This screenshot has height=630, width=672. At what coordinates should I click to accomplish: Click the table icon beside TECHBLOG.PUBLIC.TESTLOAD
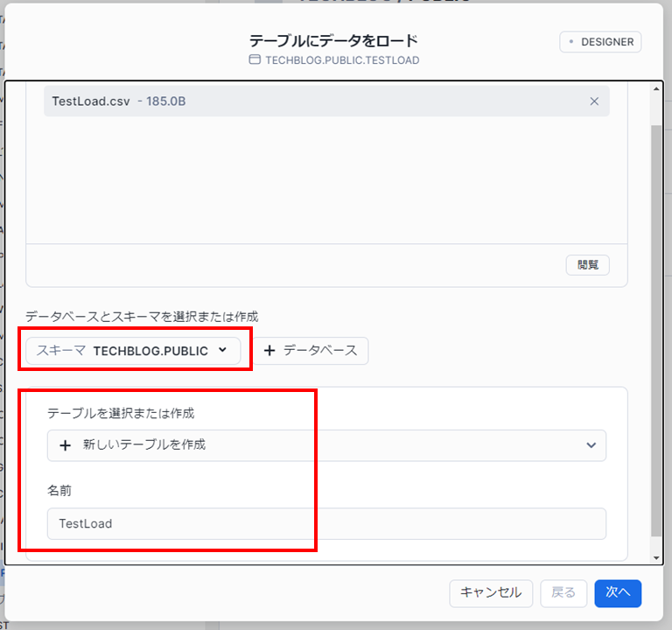pyautogui.click(x=255, y=60)
